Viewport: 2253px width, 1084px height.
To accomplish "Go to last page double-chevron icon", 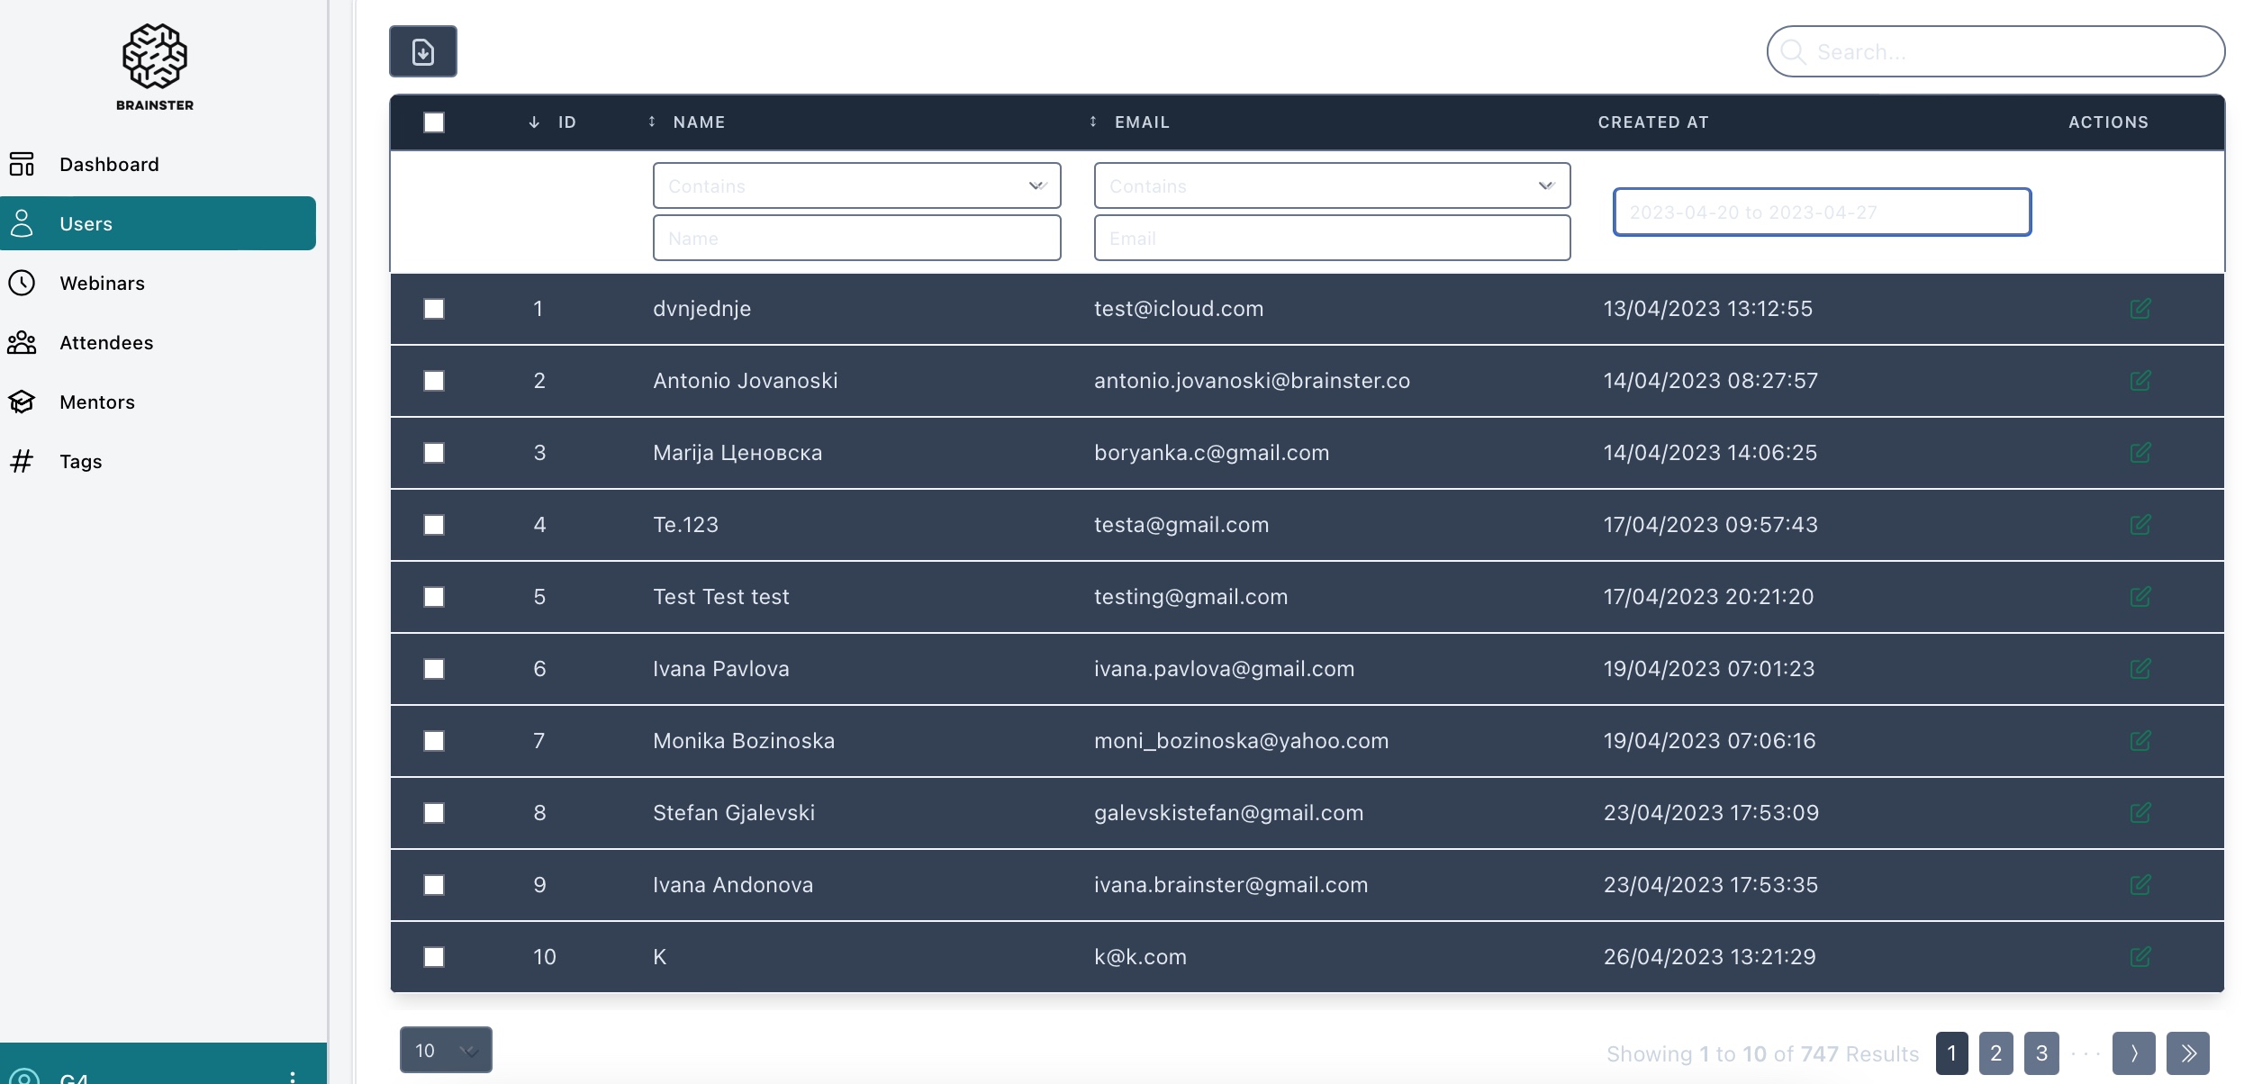I will (x=2188, y=1053).
